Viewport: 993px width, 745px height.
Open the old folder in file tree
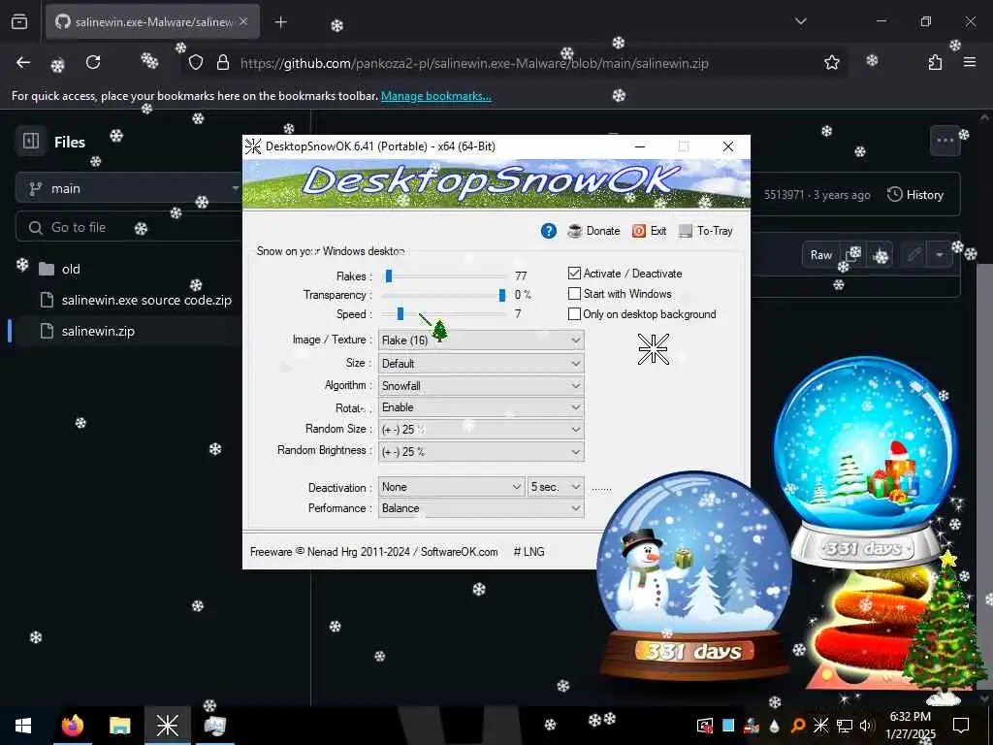(70, 270)
